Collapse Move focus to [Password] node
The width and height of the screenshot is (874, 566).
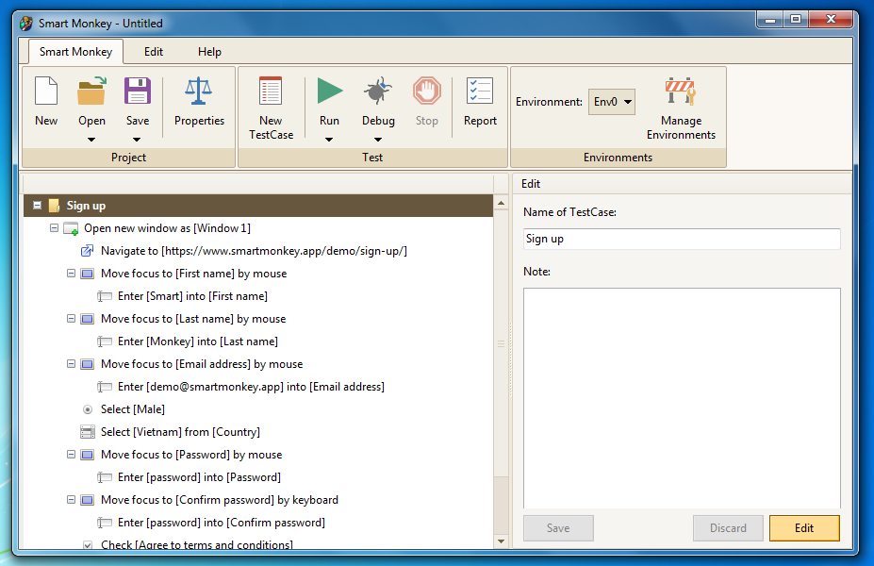click(71, 454)
